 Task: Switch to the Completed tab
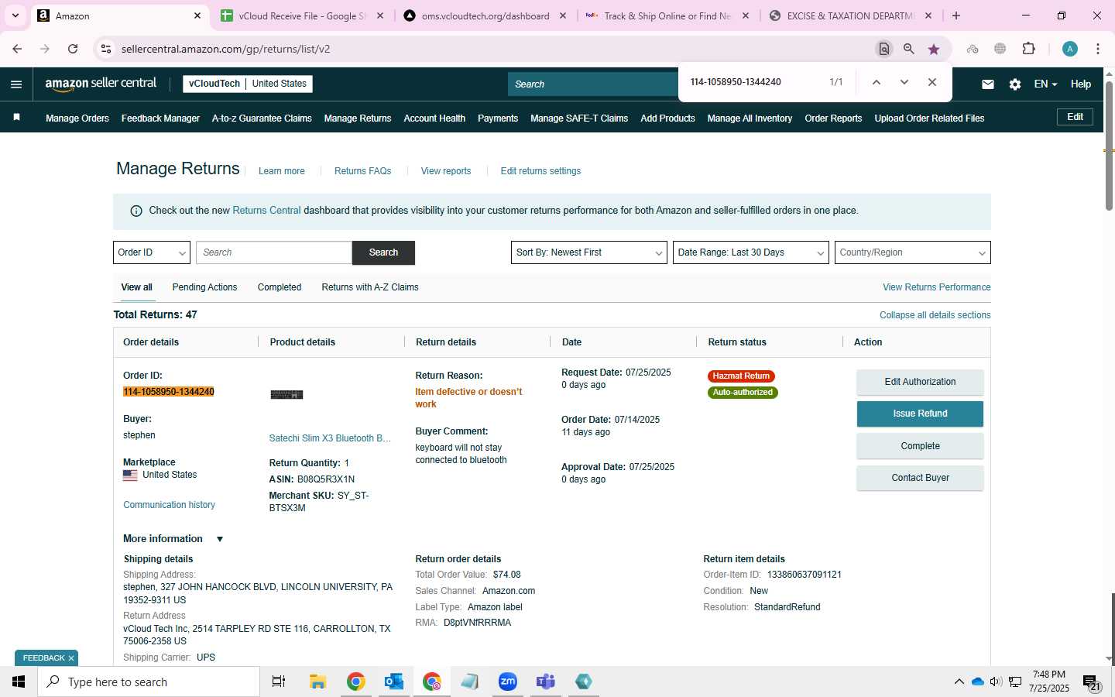pos(280,287)
